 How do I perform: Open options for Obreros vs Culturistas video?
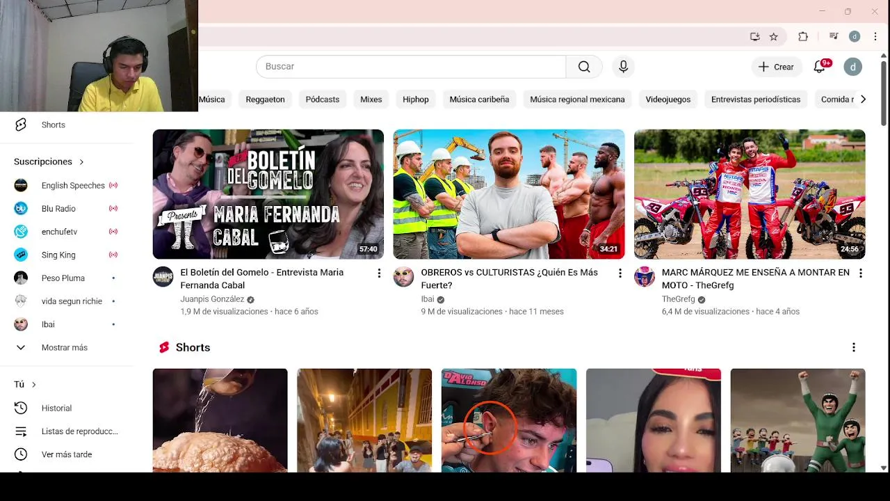620,273
